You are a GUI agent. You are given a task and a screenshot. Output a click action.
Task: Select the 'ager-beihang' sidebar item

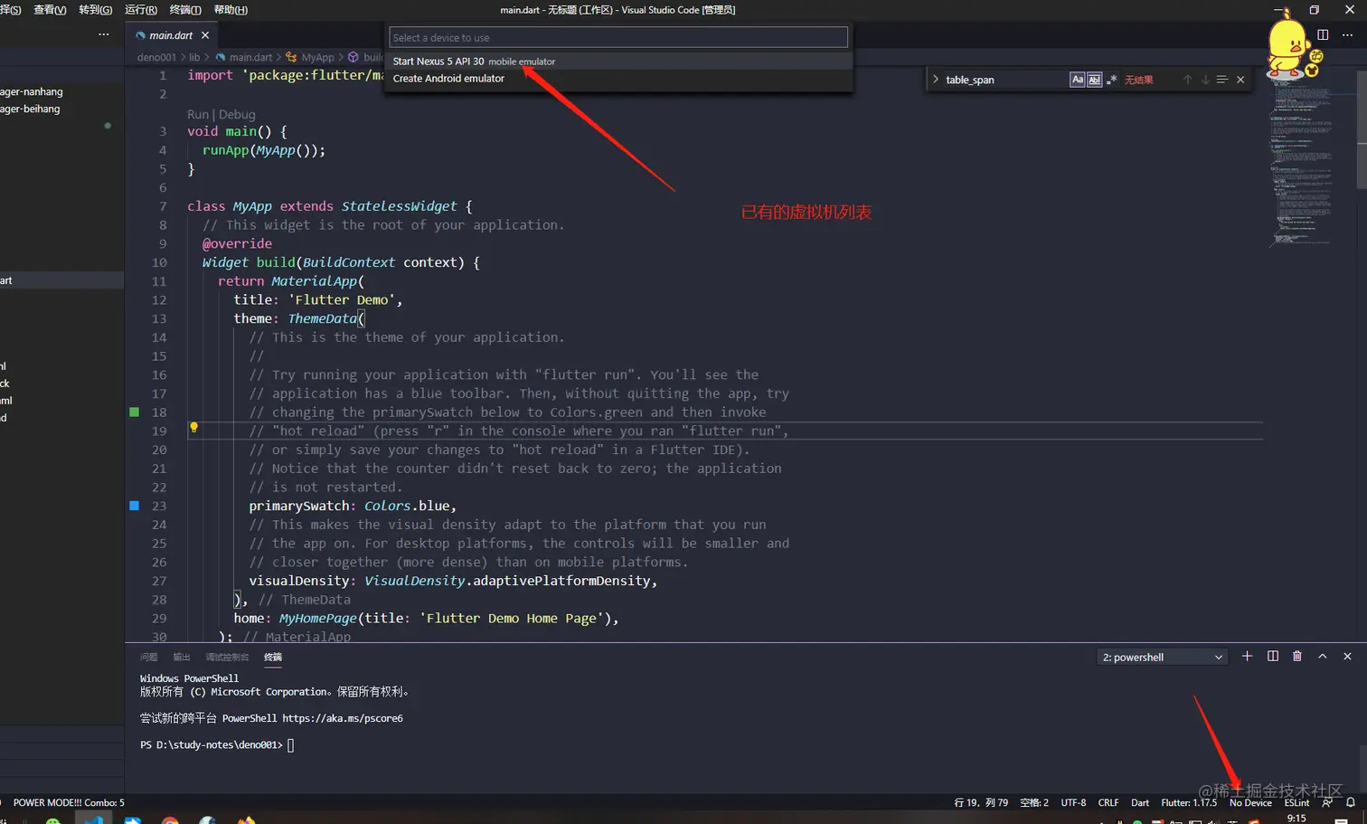click(x=30, y=109)
